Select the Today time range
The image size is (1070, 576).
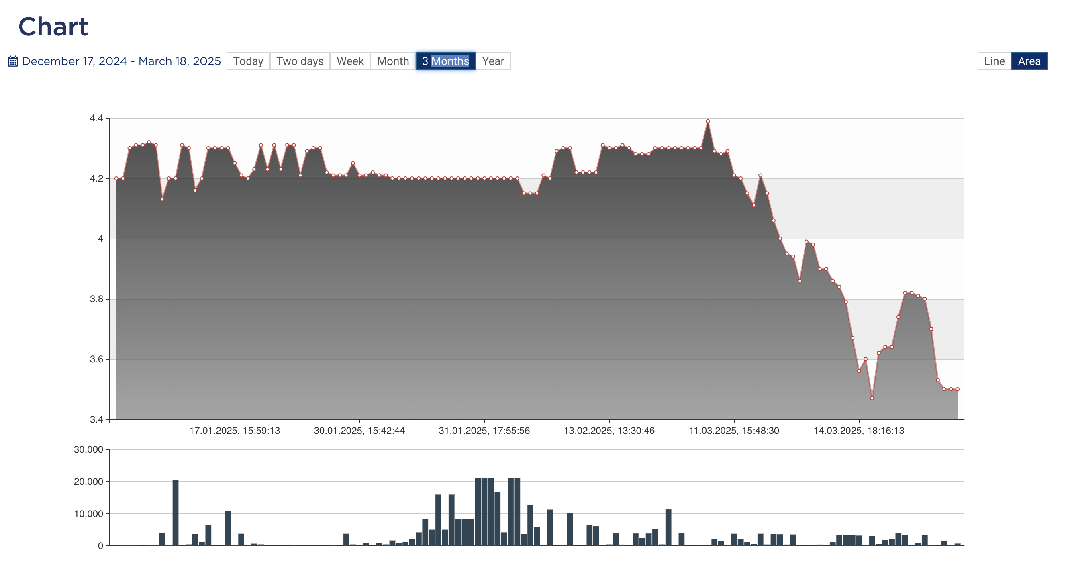point(248,61)
